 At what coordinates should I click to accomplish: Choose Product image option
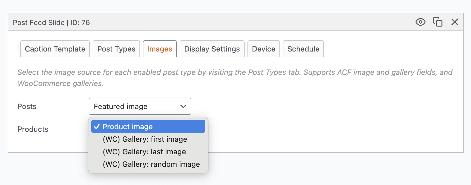127,127
